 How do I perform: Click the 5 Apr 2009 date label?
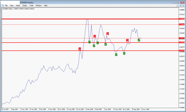pos(107,109)
